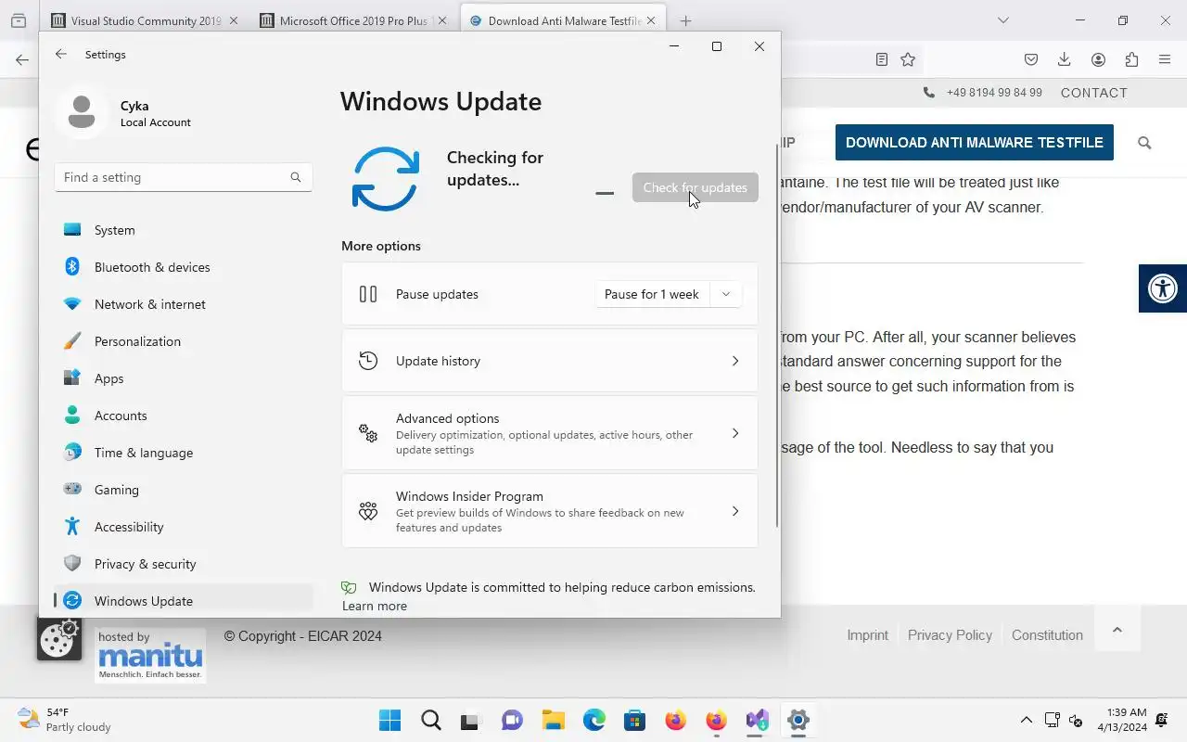Expand Update history entry
This screenshot has width=1187, height=742.
tap(549, 361)
